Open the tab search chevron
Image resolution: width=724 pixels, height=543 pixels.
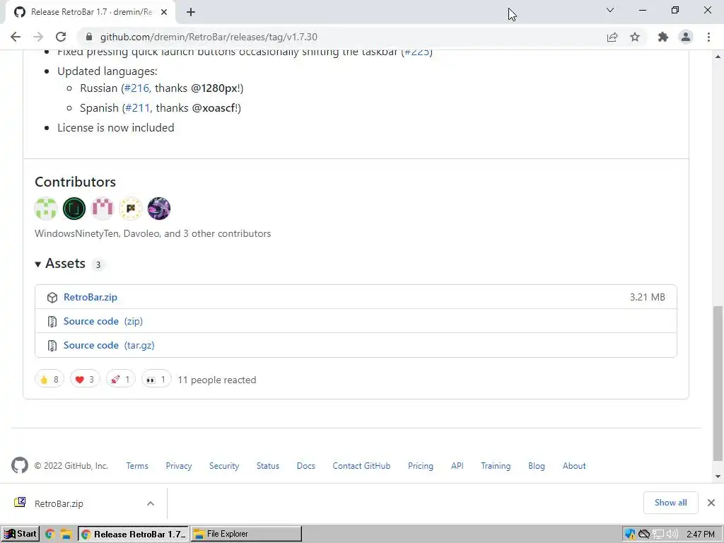click(610, 10)
